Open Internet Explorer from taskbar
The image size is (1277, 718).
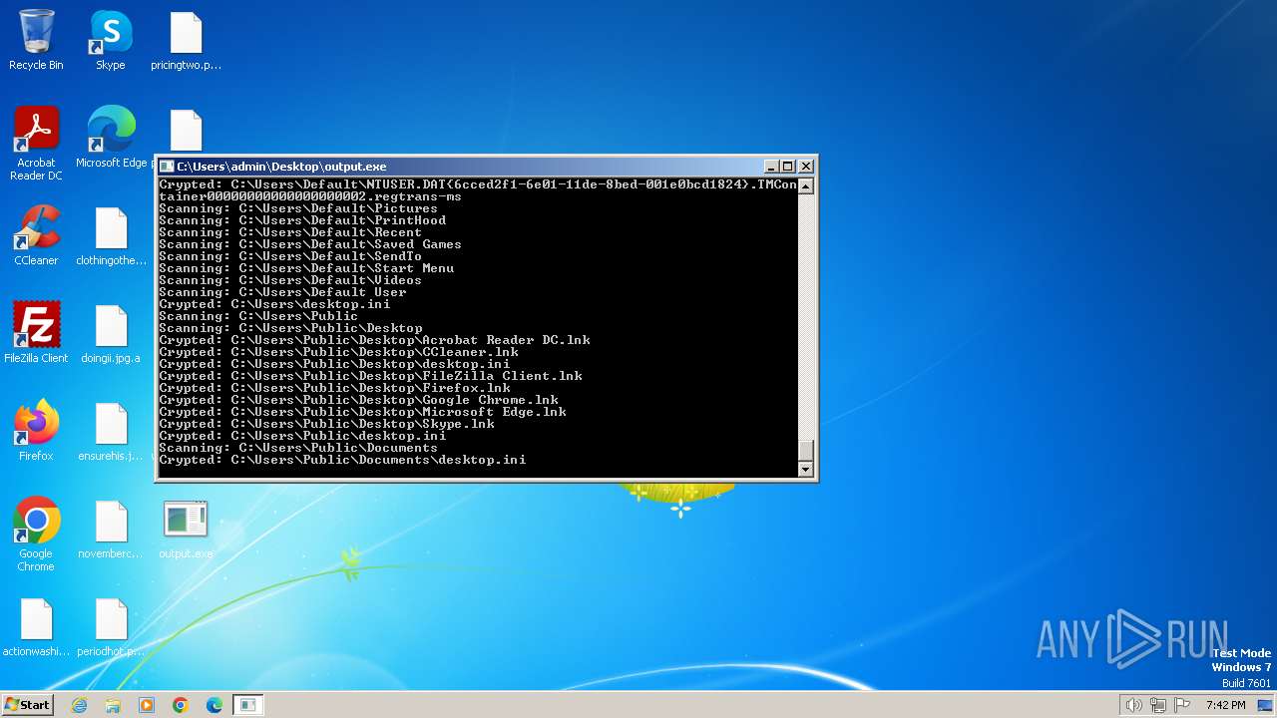pos(79,705)
